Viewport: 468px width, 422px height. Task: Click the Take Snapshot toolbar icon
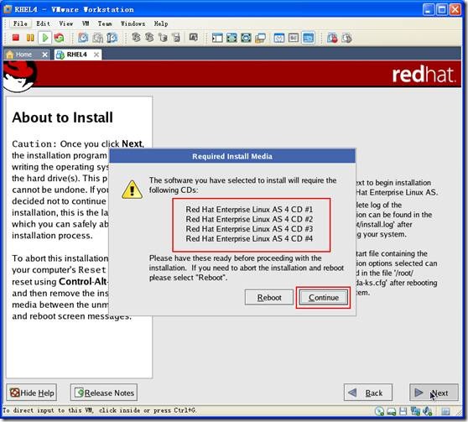click(83, 38)
